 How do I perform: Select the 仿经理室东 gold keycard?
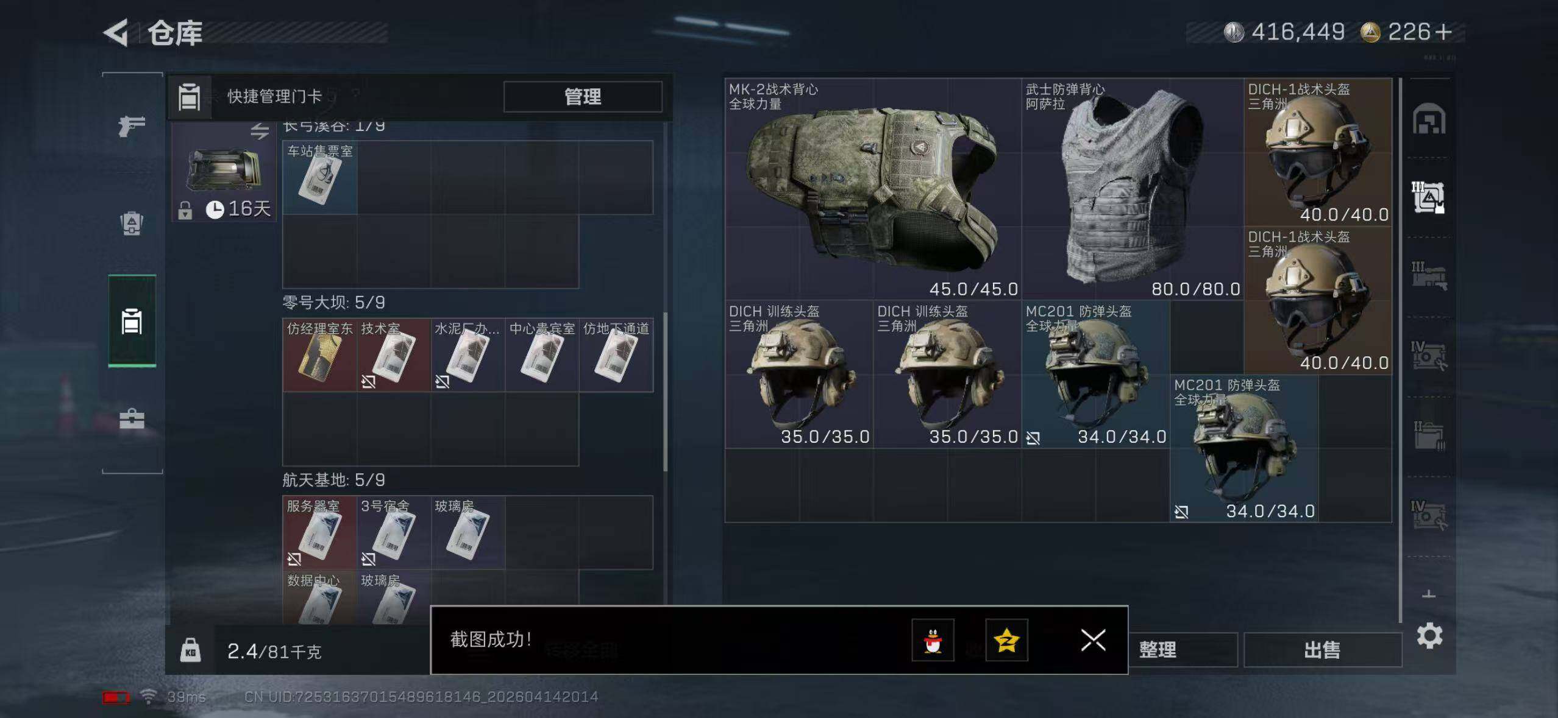pos(320,355)
